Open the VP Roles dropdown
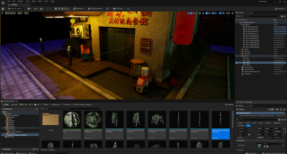Screen dimensions: 287x154 pyautogui.click(x=119, y=9)
